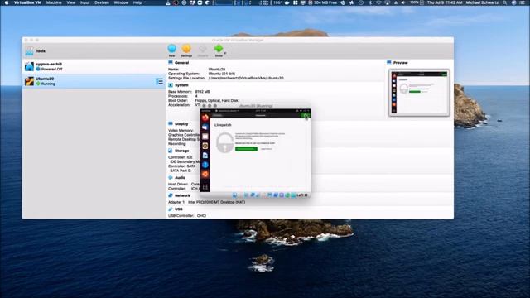
Task: Open the Ubuntu20 machine tools list menu
Action: point(159,81)
